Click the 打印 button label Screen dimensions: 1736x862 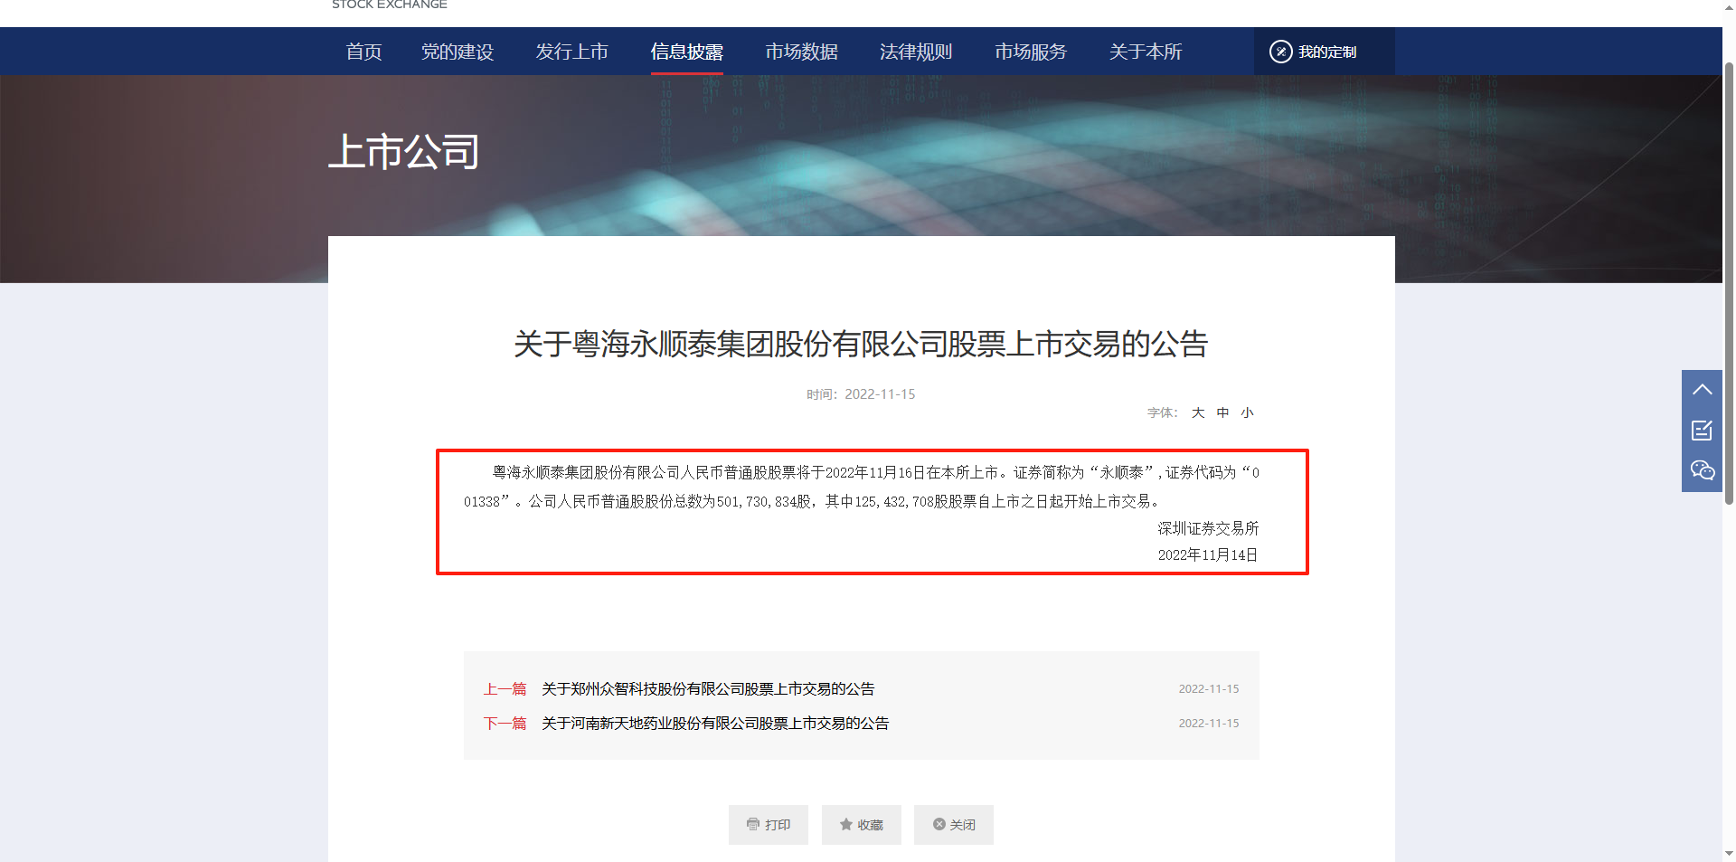coord(778,825)
